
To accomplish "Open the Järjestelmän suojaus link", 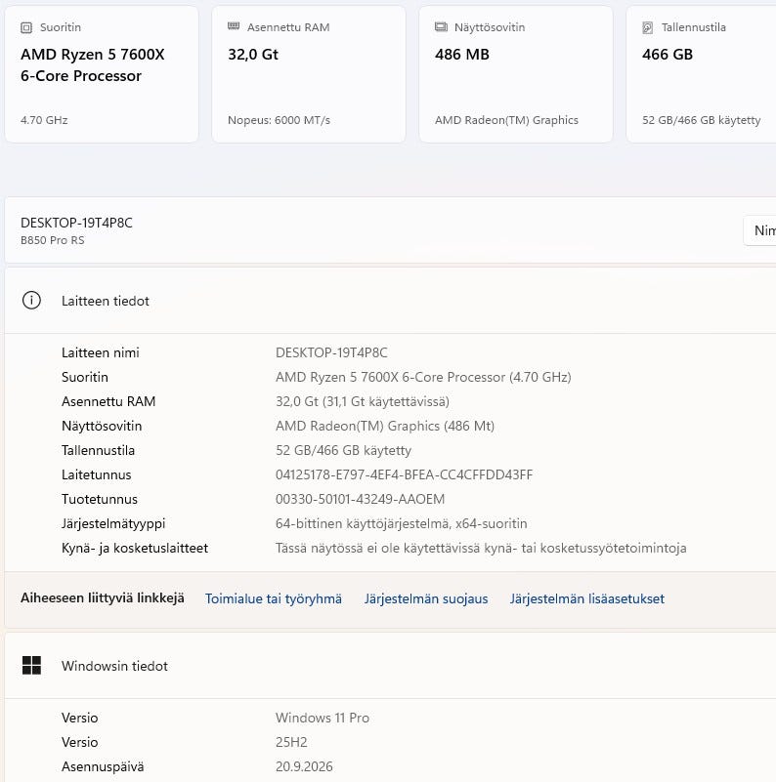I will pos(426,598).
